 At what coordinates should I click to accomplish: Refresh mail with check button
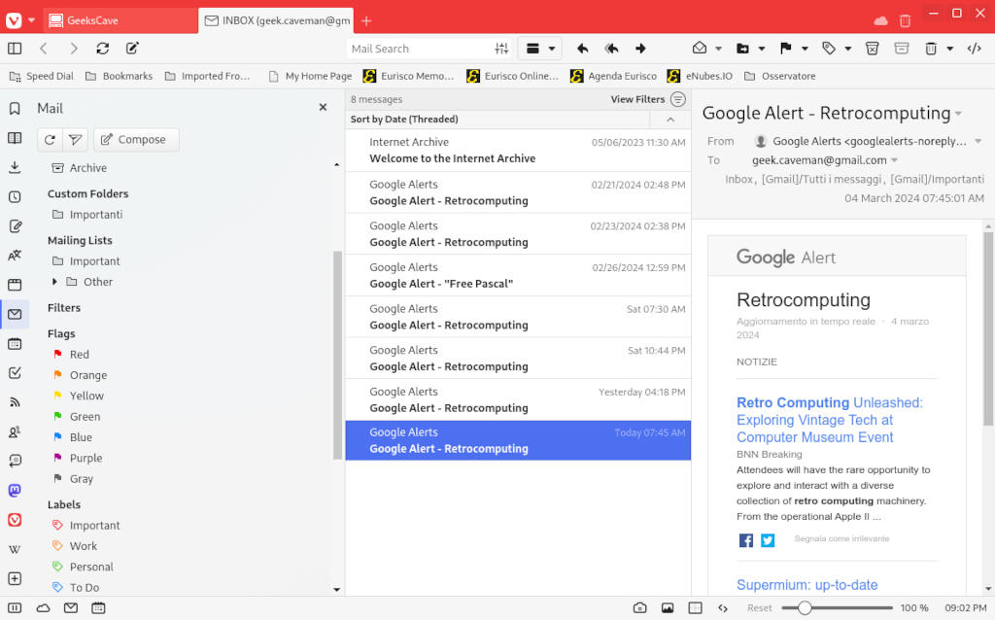(x=50, y=140)
